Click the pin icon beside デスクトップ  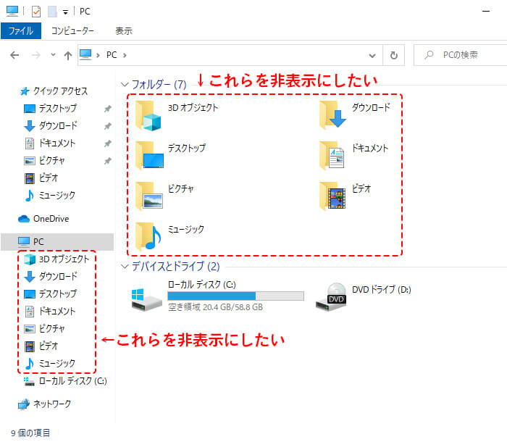[x=108, y=109]
